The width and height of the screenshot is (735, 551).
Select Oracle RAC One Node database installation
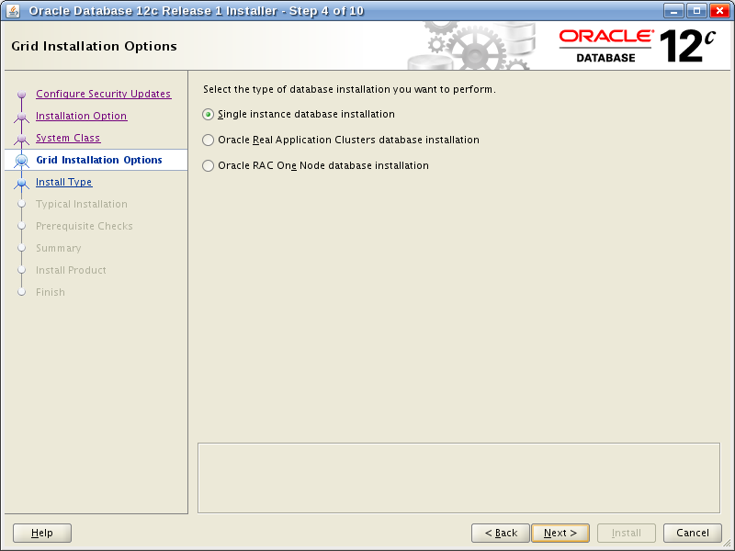(209, 166)
